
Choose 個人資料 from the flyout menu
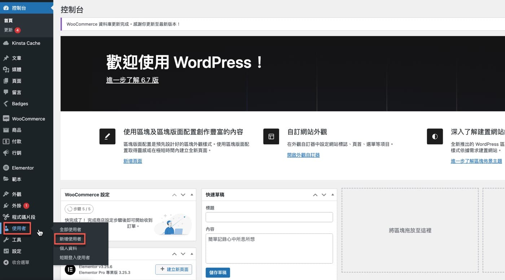[68, 248]
